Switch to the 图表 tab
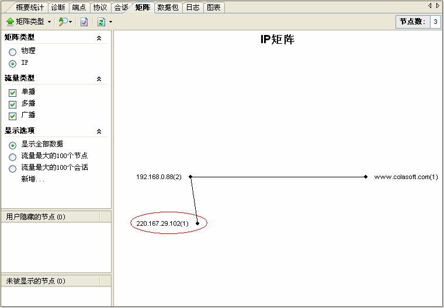Viewport: 444px width, 308px height. coord(213,8)
